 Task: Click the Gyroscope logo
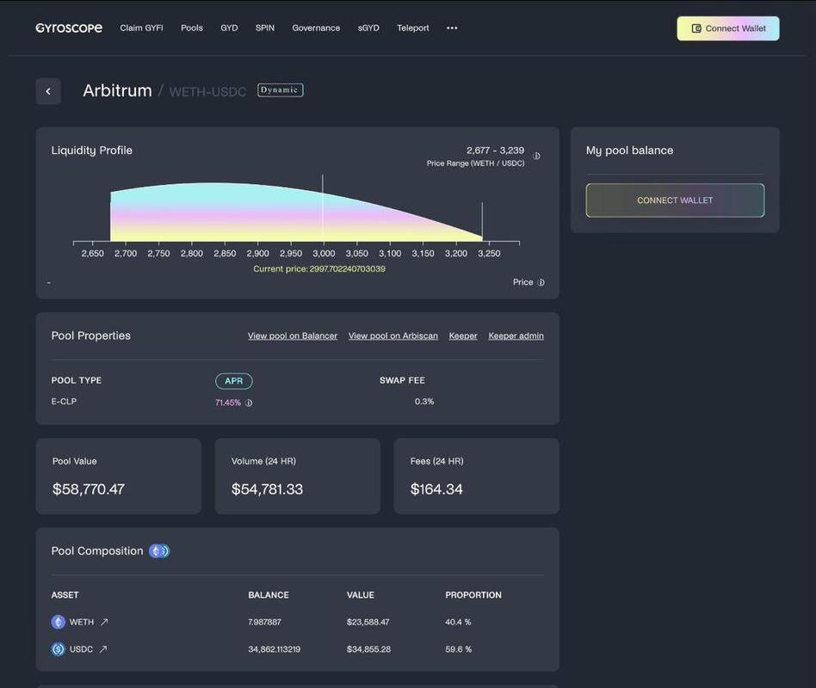point(69,28)
